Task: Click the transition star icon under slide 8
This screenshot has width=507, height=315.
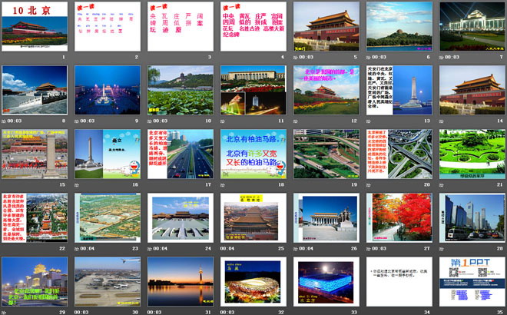Action: point(5,121)
